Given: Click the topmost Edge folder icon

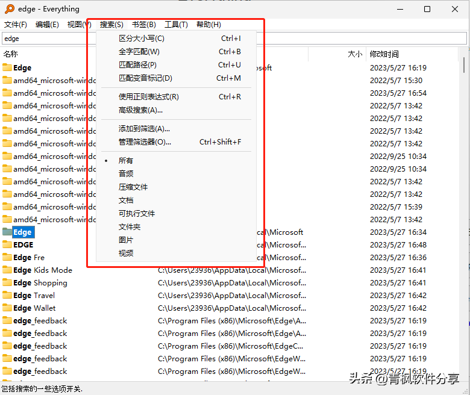Looking at the screenshot, I should click(7, 67).
